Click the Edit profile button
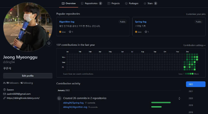This screenshot has width=208, height=114. pos(28,76)
